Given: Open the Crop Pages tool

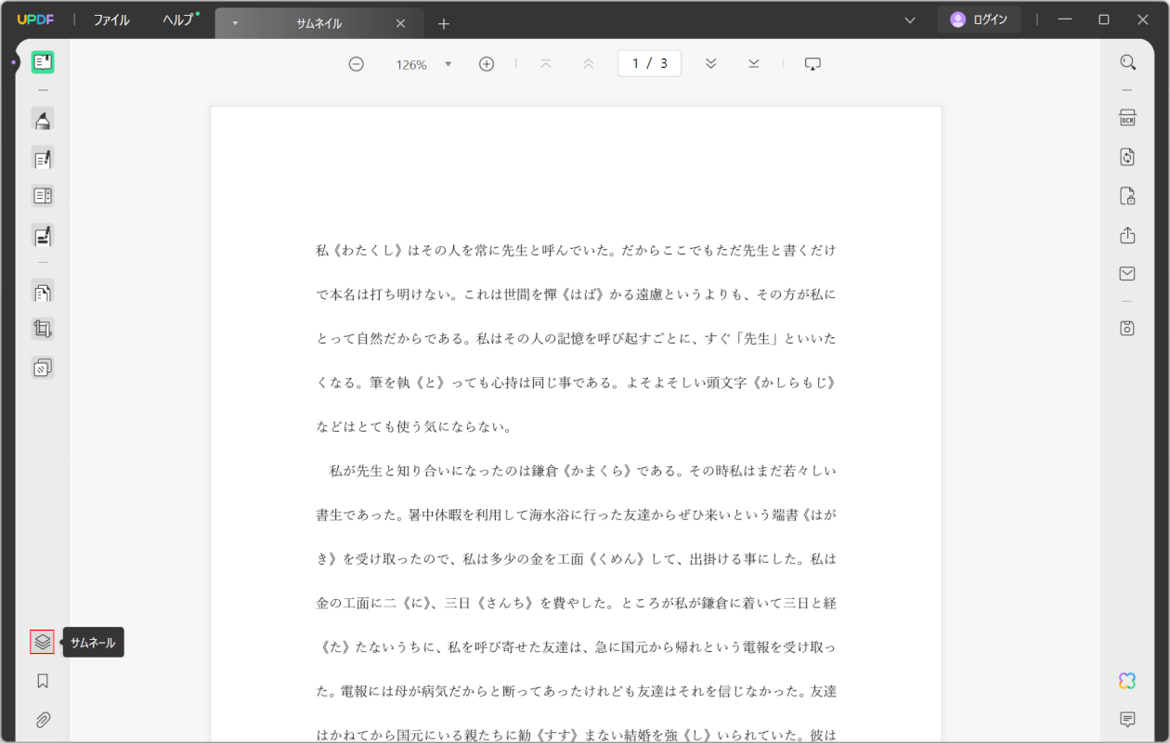Looking at the screenshot, I should (x=42, y=329).
